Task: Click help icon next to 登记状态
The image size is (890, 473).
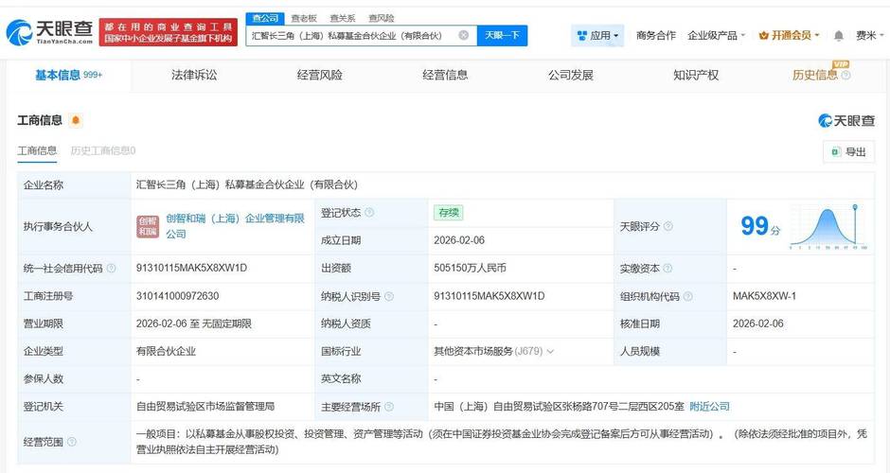Action: tap(369, 213)
